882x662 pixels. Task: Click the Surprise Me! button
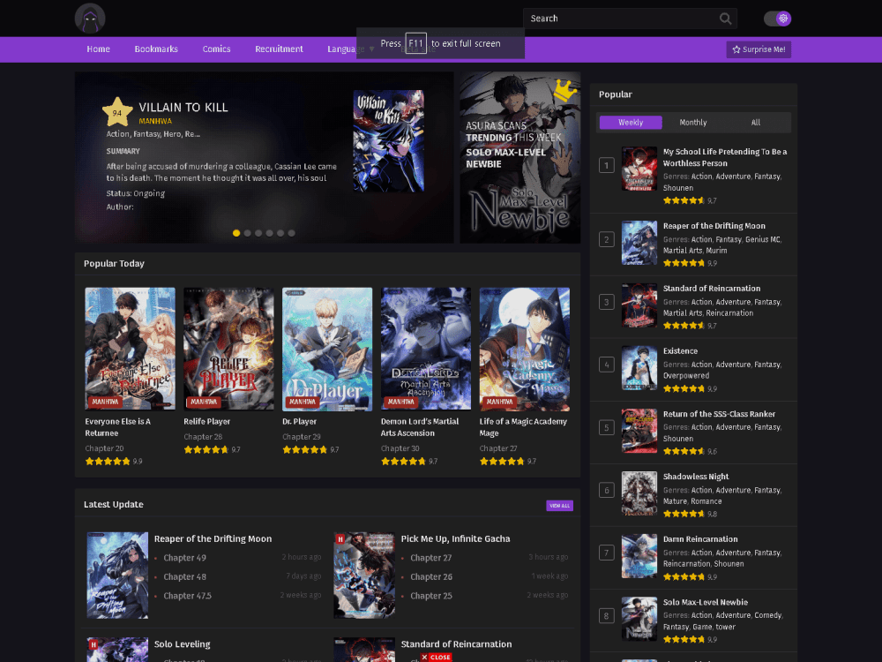[759, 49]
